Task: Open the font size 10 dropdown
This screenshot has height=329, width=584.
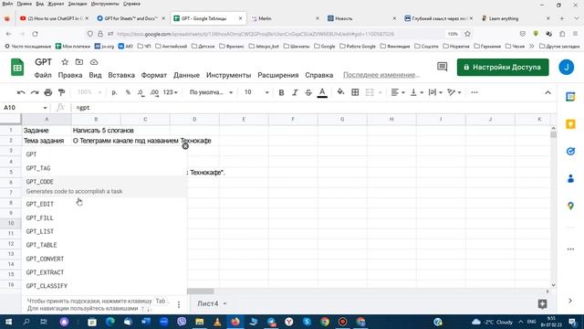Action: [x=256, y=92]
